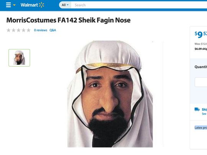Focus the Search input field
The width and height of the screenshot is (207, 155).
pos(139,5)
